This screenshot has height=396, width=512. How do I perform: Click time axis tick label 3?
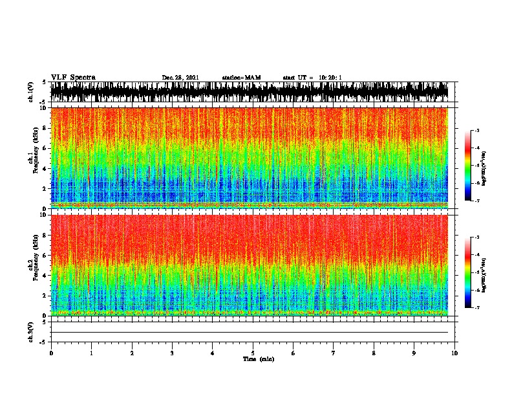coord(172,353)
